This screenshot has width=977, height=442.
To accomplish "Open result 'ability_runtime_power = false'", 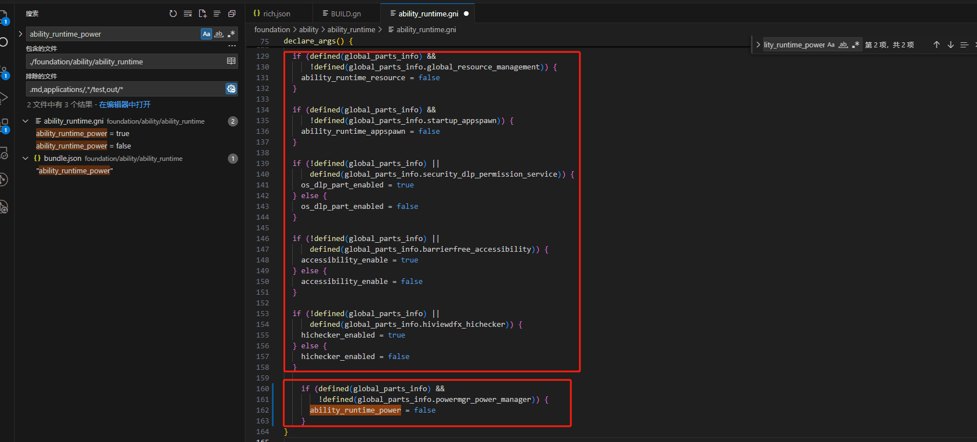I will coord(83,146).
